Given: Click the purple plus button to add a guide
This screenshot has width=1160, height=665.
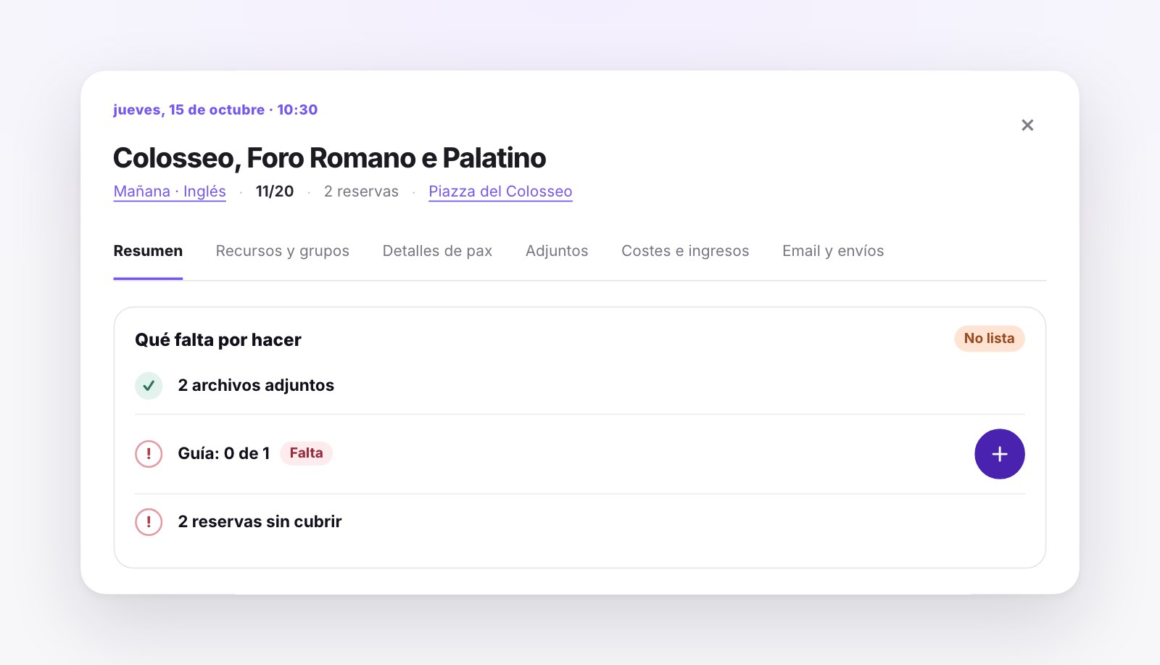Looking at the screenshot, I should tap(999, 454).
